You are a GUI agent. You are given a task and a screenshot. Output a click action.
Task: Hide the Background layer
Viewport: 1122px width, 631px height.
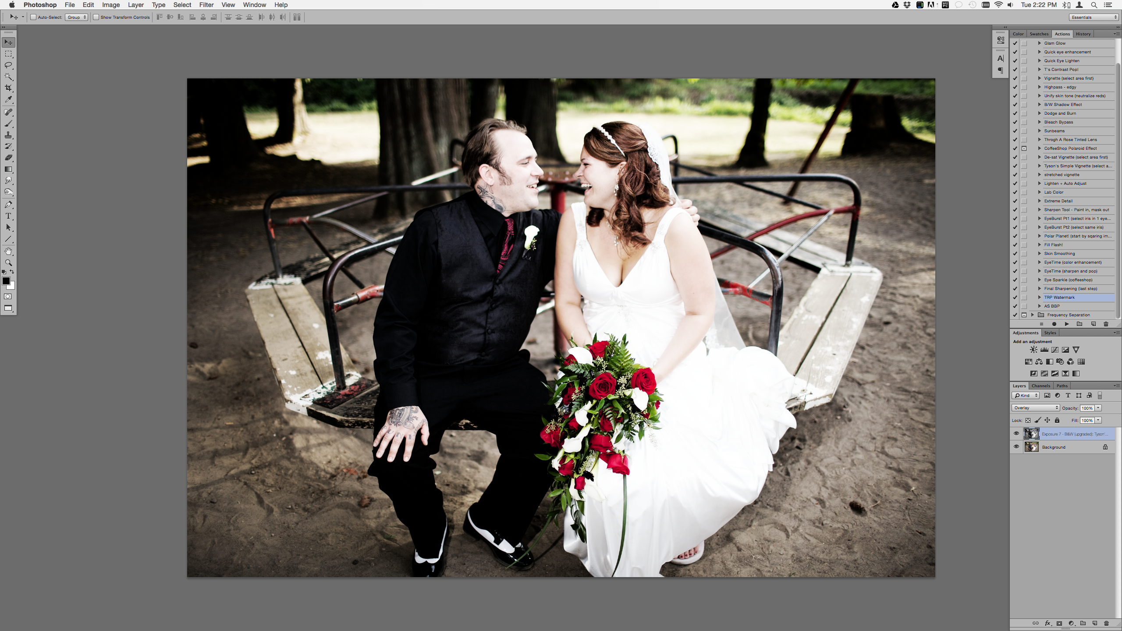[1016, 447]
